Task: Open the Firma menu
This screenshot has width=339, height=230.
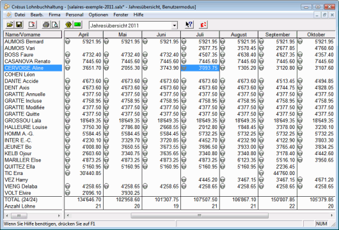Action: (x=54, y=15)
